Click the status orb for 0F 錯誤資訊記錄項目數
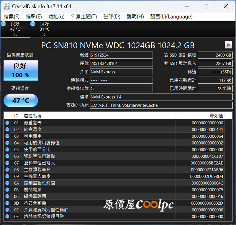 [7, 216]
